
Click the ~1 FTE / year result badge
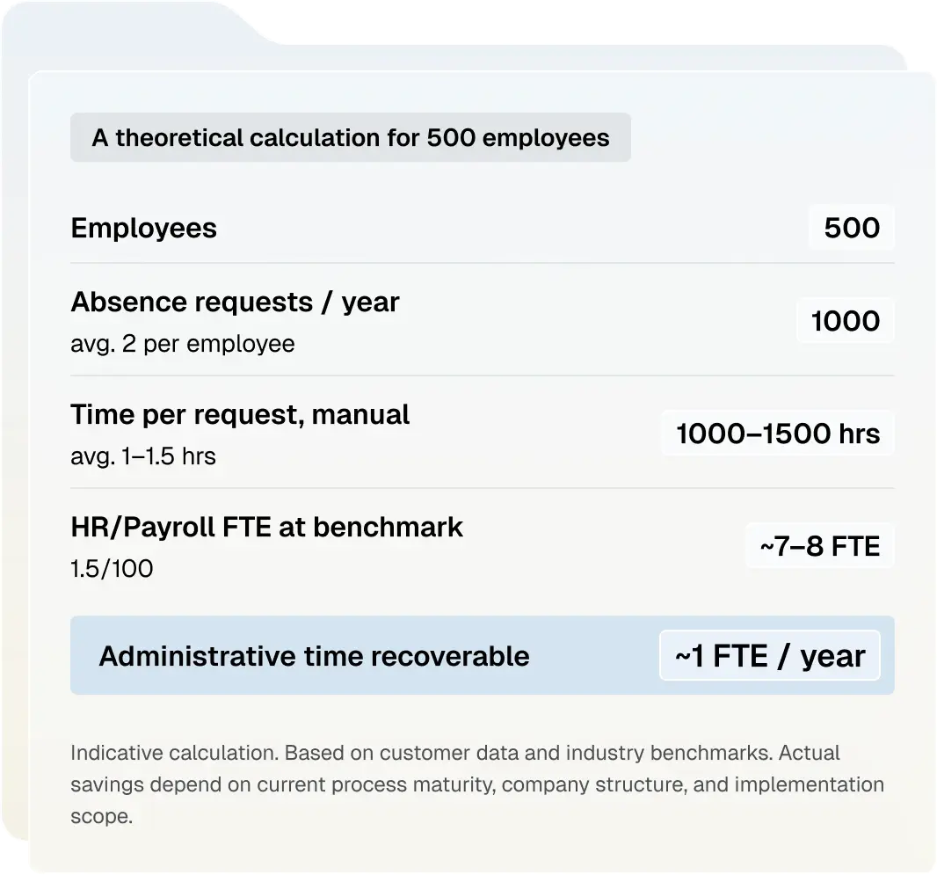(x=770, y=656)
